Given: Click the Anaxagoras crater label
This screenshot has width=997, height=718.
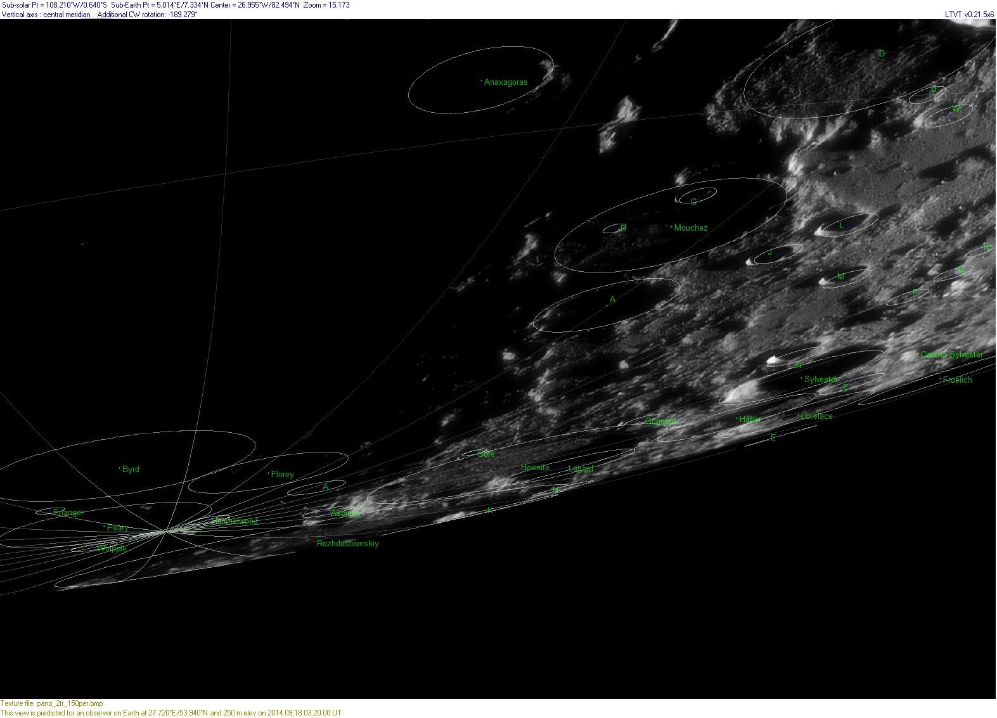Looking at the screenshot, I should [505, 82].
